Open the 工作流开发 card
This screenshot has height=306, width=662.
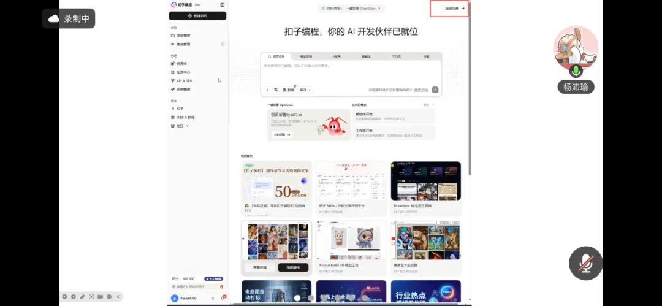(394, 132)
